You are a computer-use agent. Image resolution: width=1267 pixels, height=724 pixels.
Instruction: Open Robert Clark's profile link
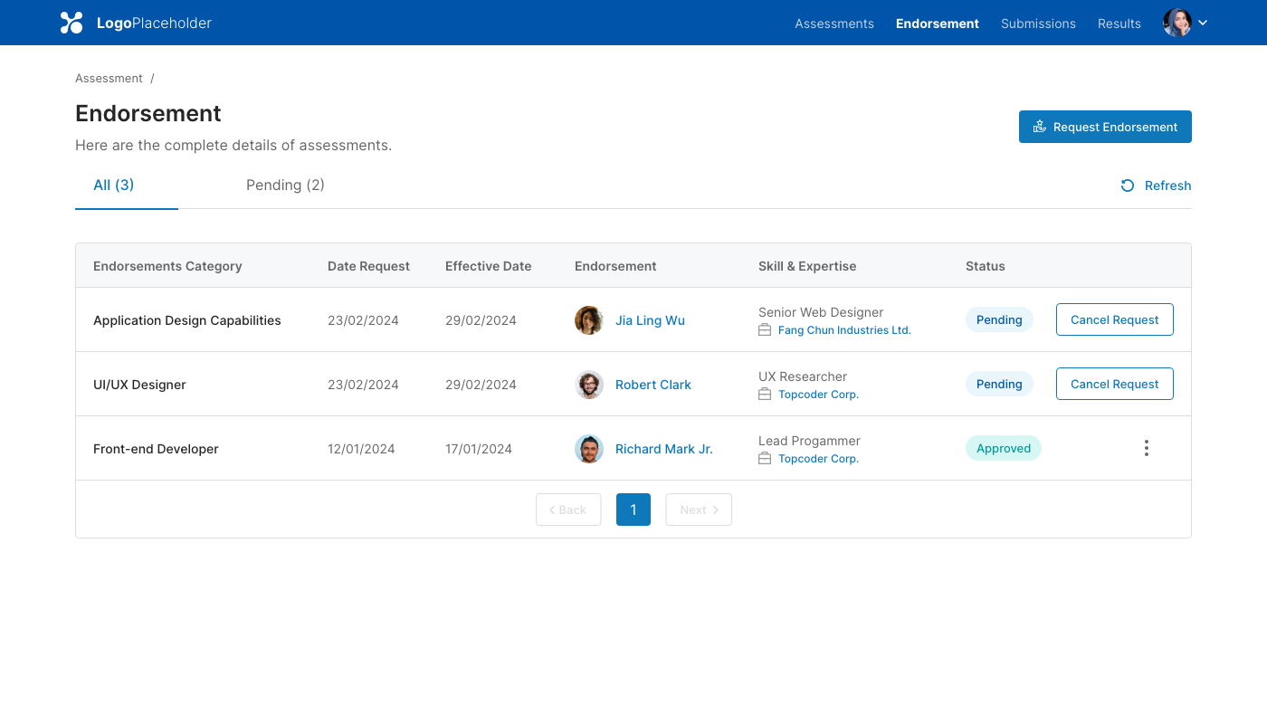click(653, 385)
